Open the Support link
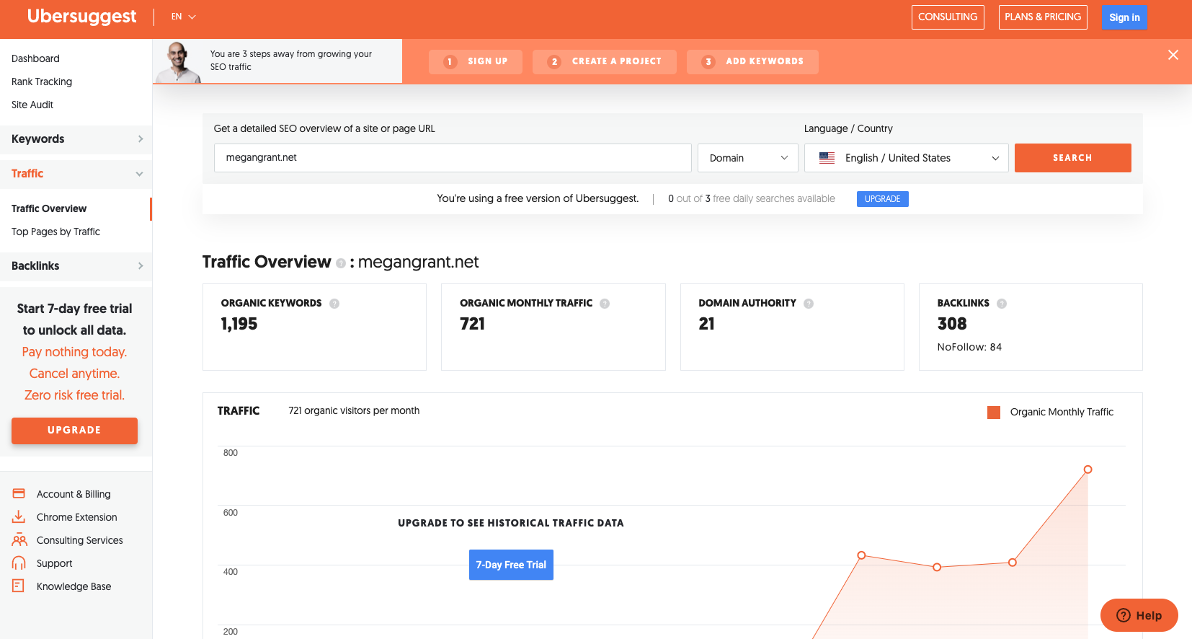This screenshot has width=1192, height=639. tap(55, 563)
